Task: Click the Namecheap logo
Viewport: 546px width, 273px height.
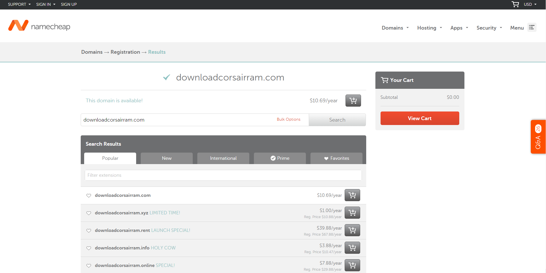Action: (x=39, y=26)
